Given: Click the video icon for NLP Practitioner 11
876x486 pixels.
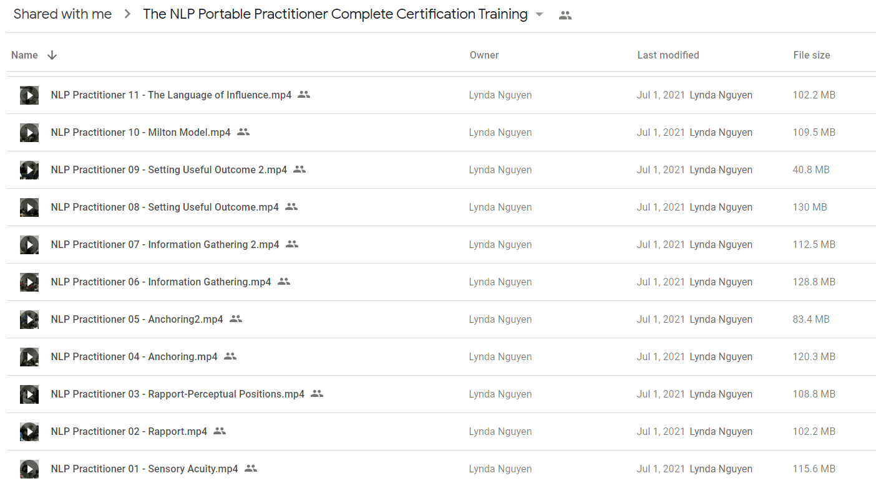Looking at the screenshot, I should click(x=29, y=95).
